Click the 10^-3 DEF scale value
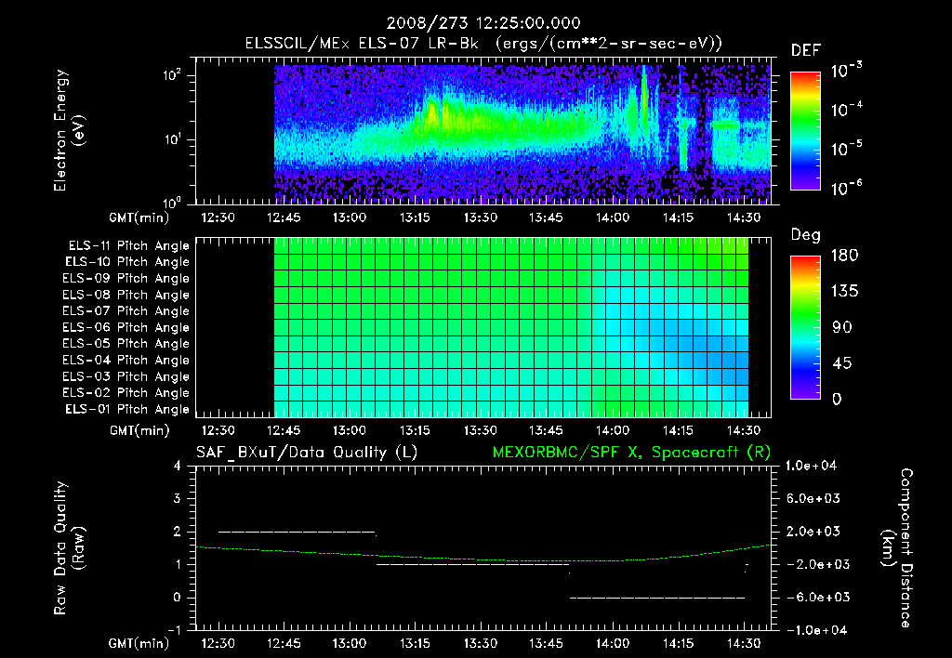Viewport: 952px width, 658px height. pos(846,71)
